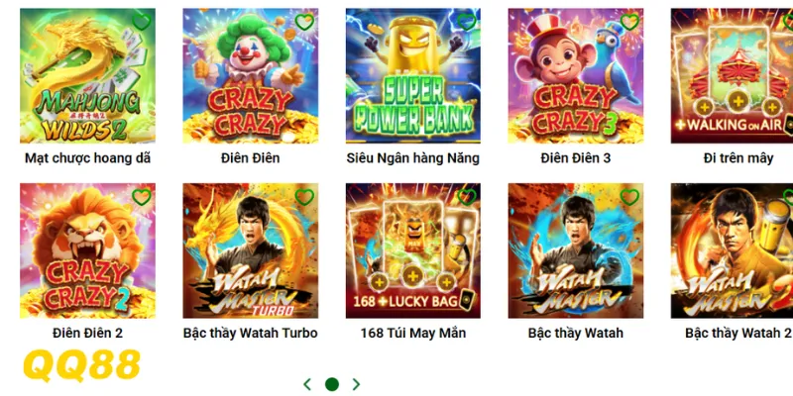Open the Watah Master 2 thumbnail
Image resolution: width=793 pixels, height=396 pixels.
tap(732, 250)
